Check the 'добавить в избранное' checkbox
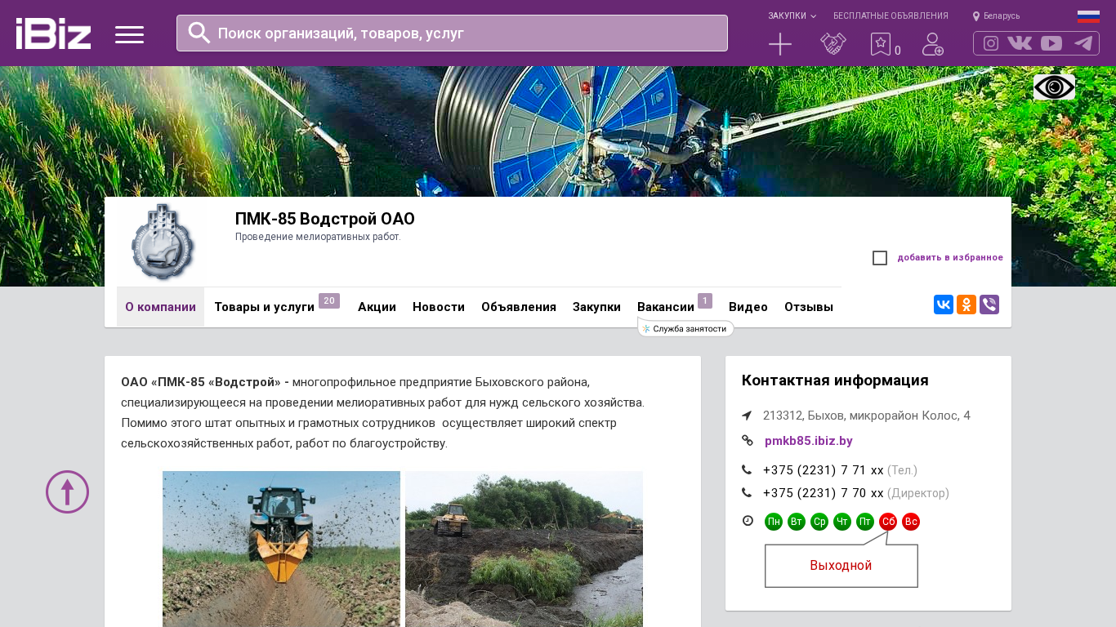The height and width of the screenshot is (627, 1116). click(880, 258)
